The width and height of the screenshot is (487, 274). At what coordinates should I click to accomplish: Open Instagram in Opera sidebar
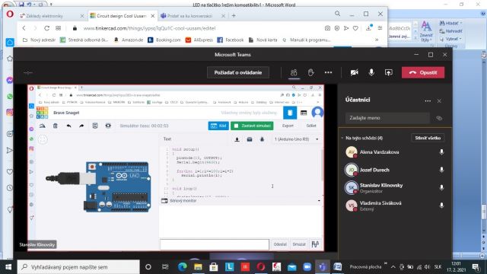pos(10,112)
